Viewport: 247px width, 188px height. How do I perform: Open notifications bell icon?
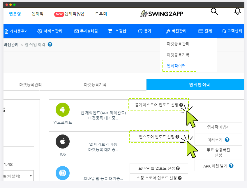click(238, 11)
